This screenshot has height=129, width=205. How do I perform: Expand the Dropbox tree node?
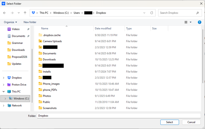tap(4, 78)
